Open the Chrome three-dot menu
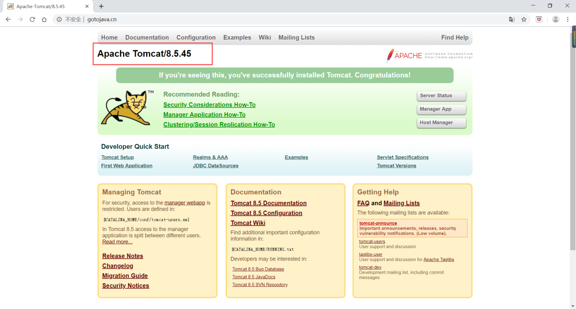 point(568,20)
